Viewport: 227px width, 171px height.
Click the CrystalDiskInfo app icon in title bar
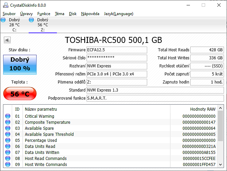pyautogui.click(x=6, y=5)
